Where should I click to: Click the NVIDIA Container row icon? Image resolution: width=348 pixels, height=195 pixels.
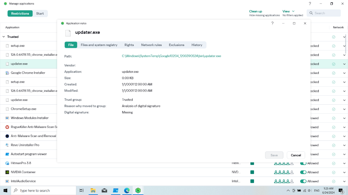(7, 172)
